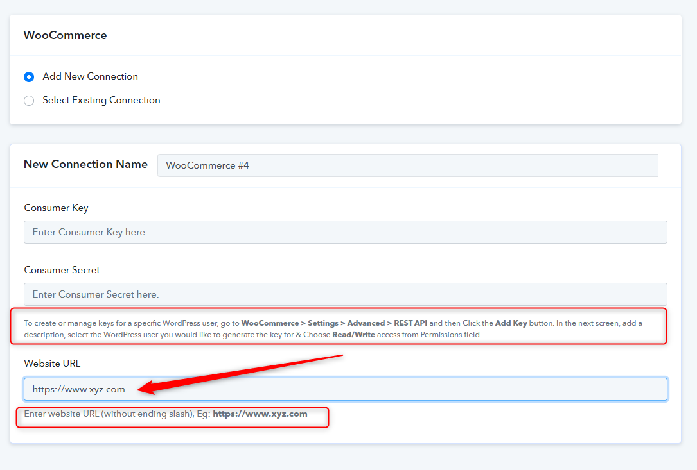Select the Add New Connection radio button

point(29,77)
